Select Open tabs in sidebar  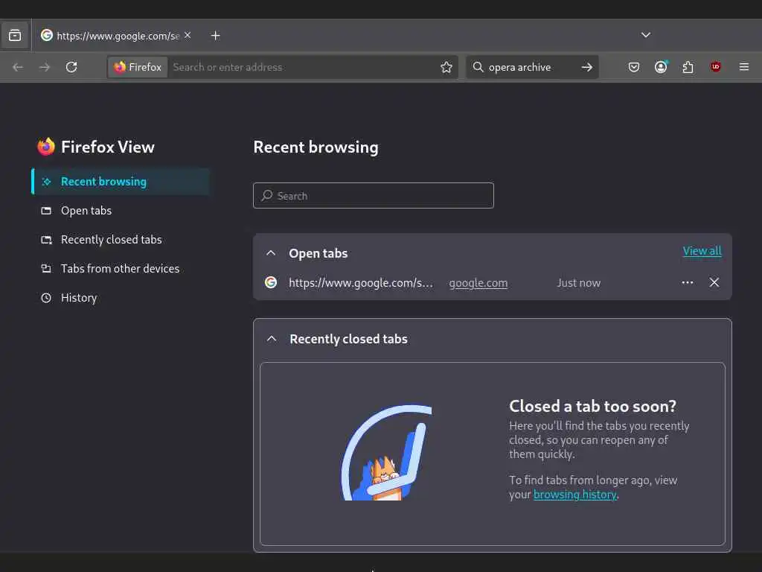pyautogui.click(x=121, y=211)
